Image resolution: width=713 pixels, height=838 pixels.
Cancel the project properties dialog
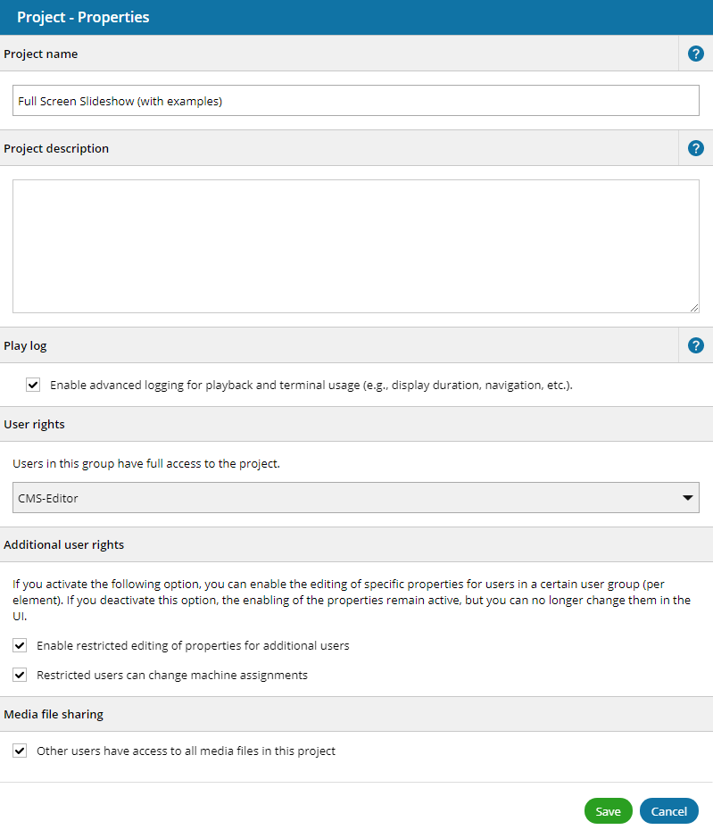(668, 811)
